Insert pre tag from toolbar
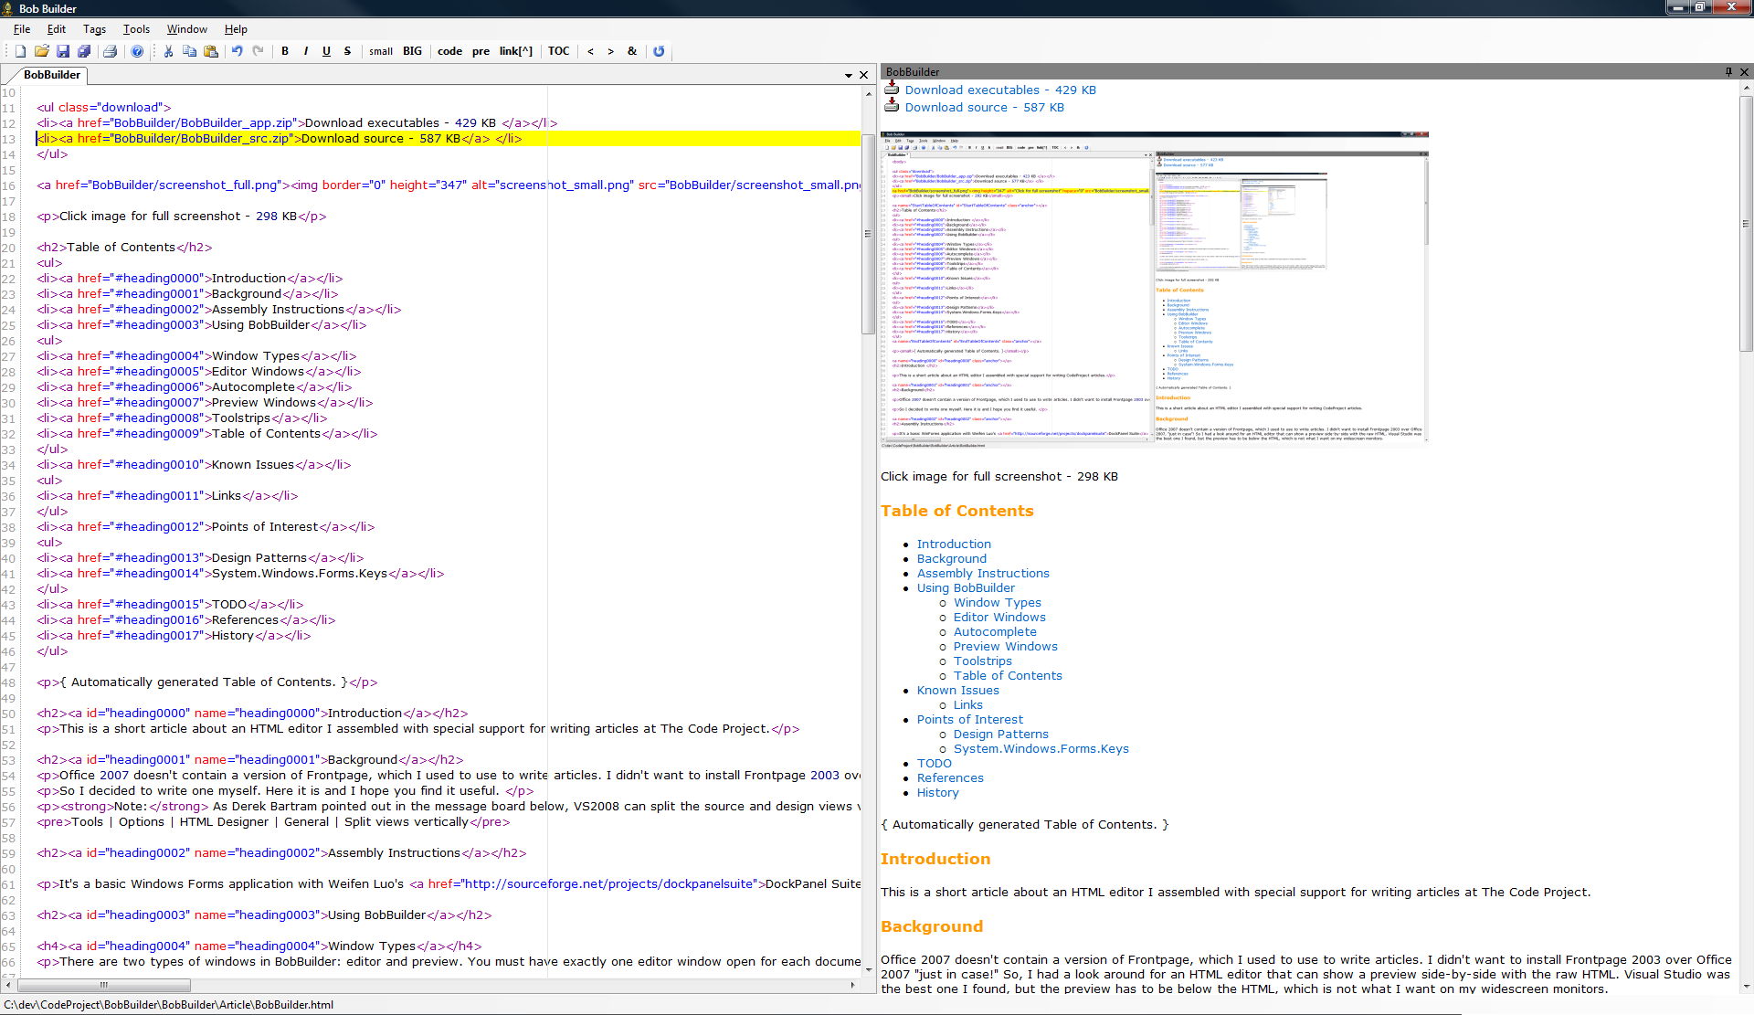The height and width of the screenshot is (1015, 1754). click(x=481, y=51)
